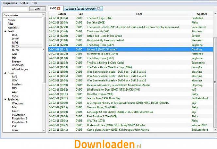
Task: Select the DVD9 category
Action: click(x=15, y=50)
